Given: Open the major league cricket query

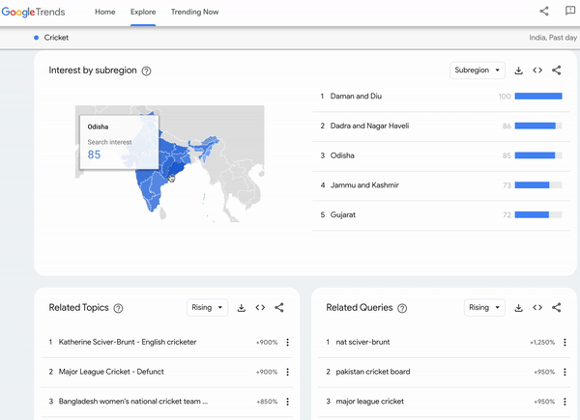Looking at the screenshot, I should (x=370, y=402).
